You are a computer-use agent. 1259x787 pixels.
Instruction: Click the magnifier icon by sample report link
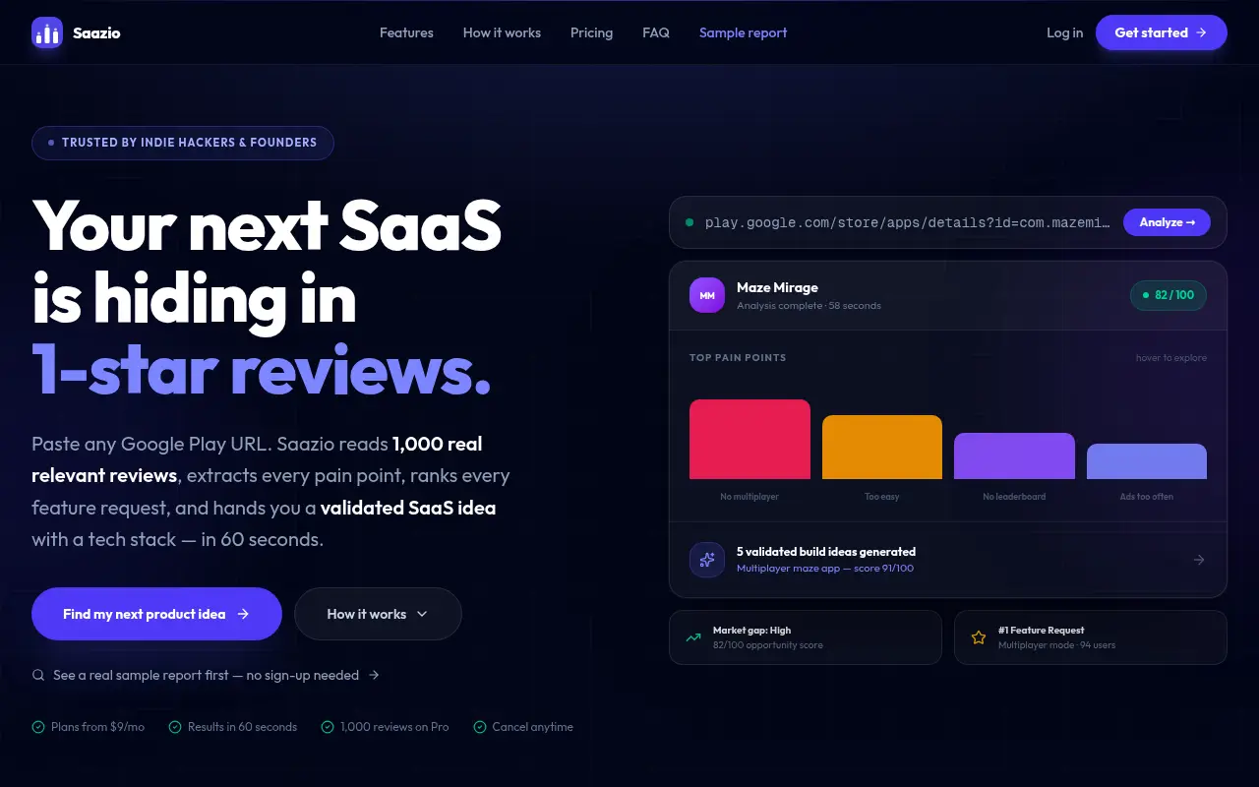pyautogui.click(x=38, y=675)
